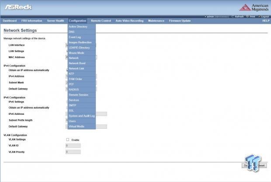The height and width of the screenshot is (182, 271).
Task: Open the FRU Information tab
Action: coord(32,21)
